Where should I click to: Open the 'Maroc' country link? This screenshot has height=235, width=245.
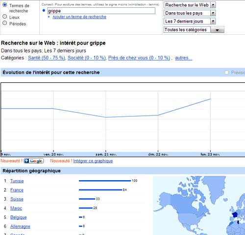tap(16, 208)
